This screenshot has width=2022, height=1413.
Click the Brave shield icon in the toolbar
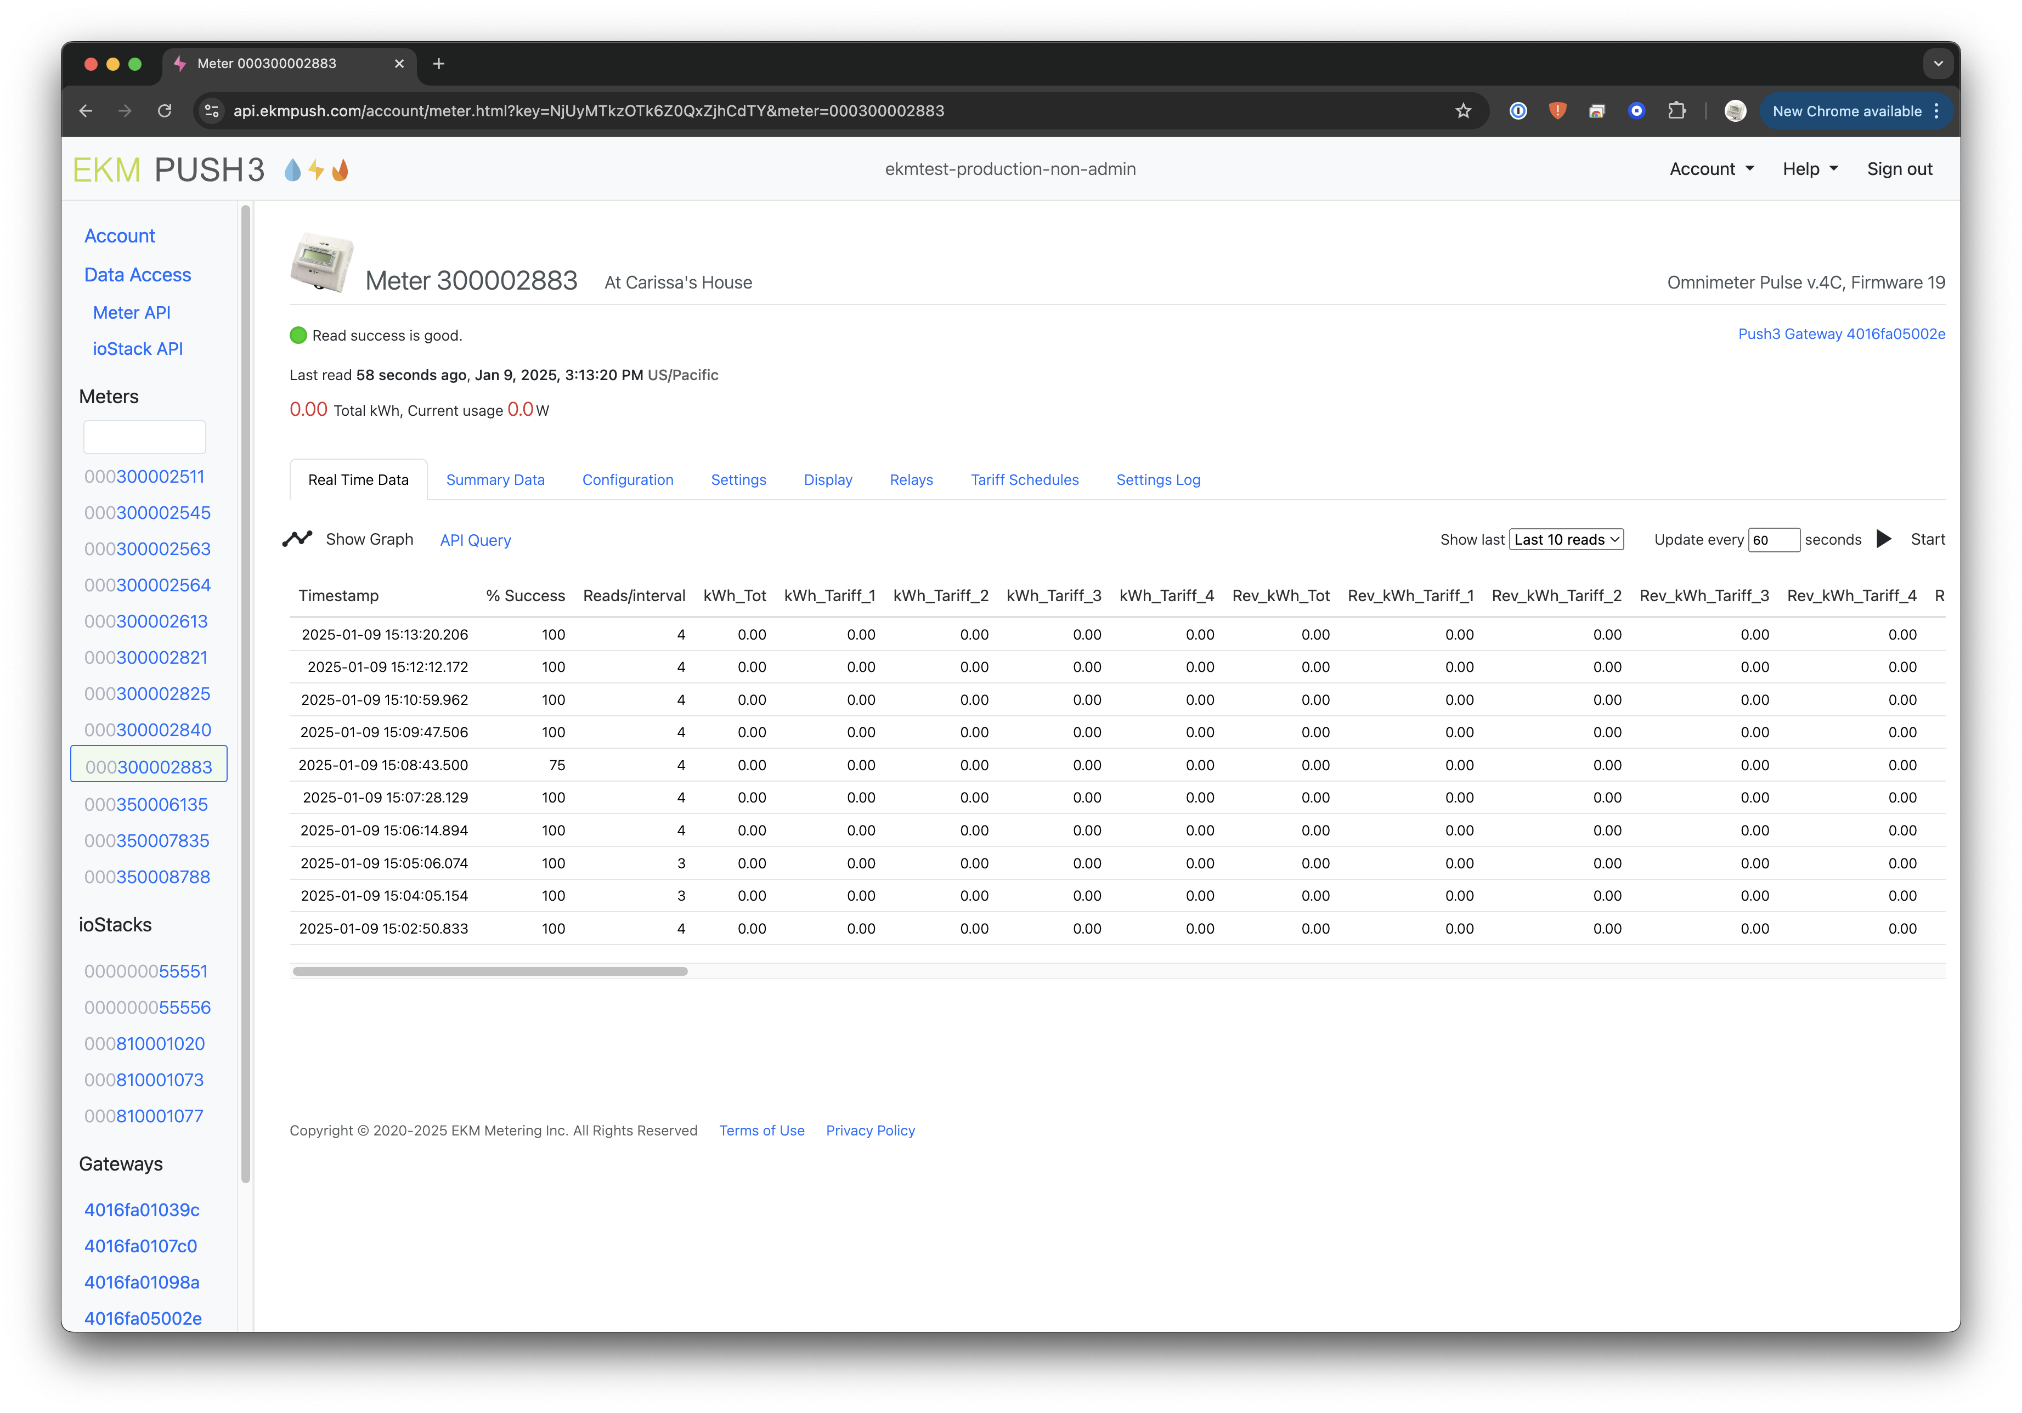(x=1557, y=111)
